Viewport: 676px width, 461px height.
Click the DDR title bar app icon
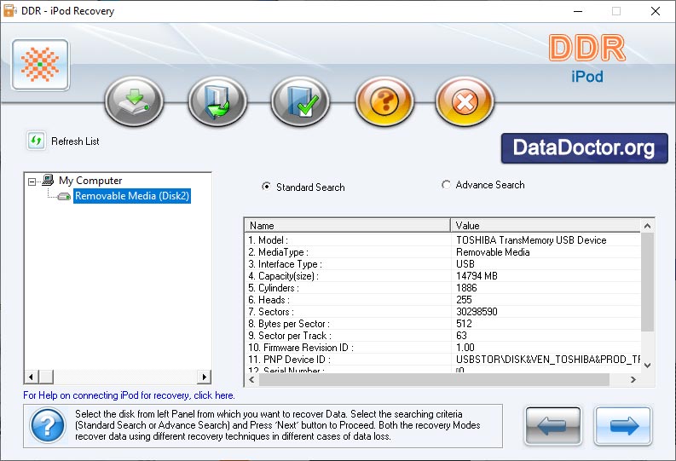(10, 11)
